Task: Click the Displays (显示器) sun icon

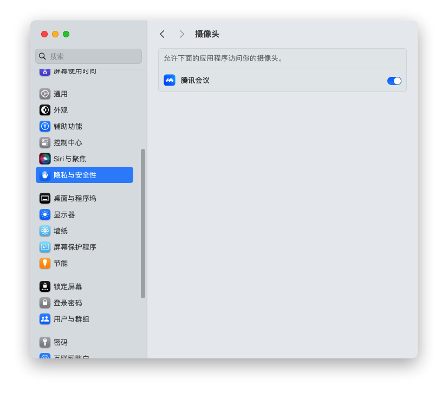Action: [45, 214]
